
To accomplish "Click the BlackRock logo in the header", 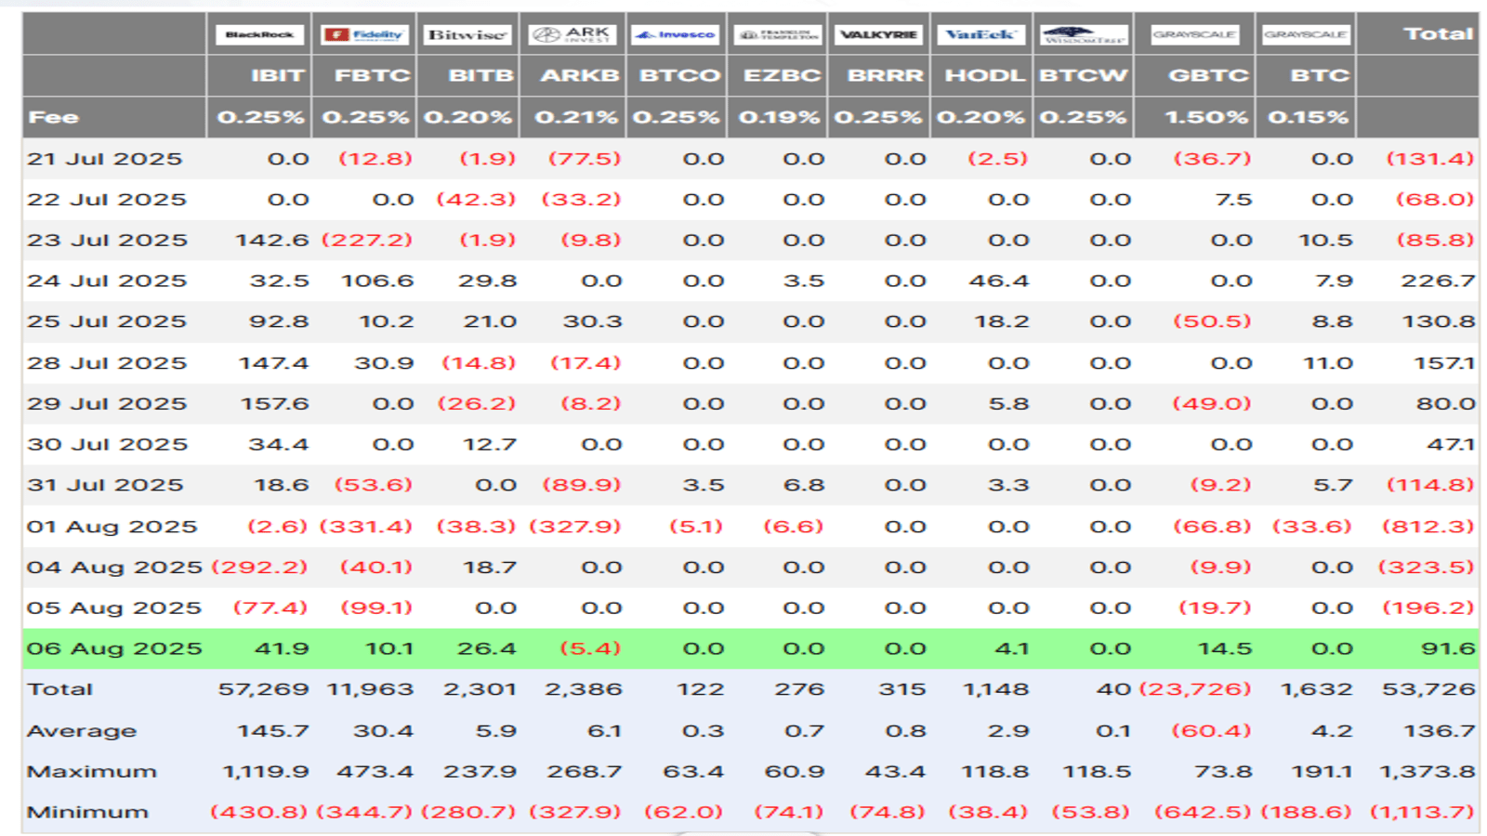I will point(259,35).
